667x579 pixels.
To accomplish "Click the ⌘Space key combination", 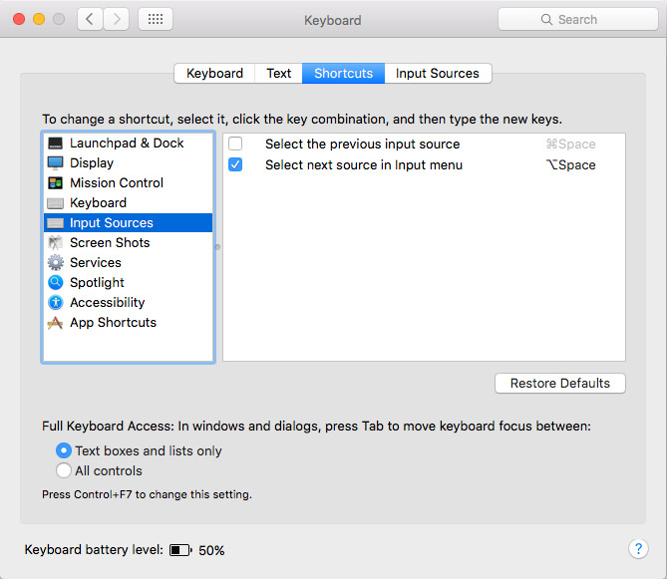I will 570,145.
